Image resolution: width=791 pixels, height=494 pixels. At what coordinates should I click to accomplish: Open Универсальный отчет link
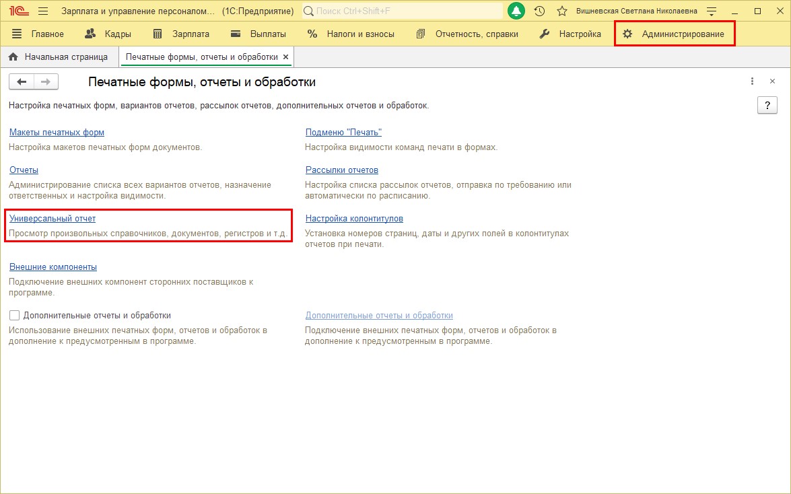tap(53, 219)
